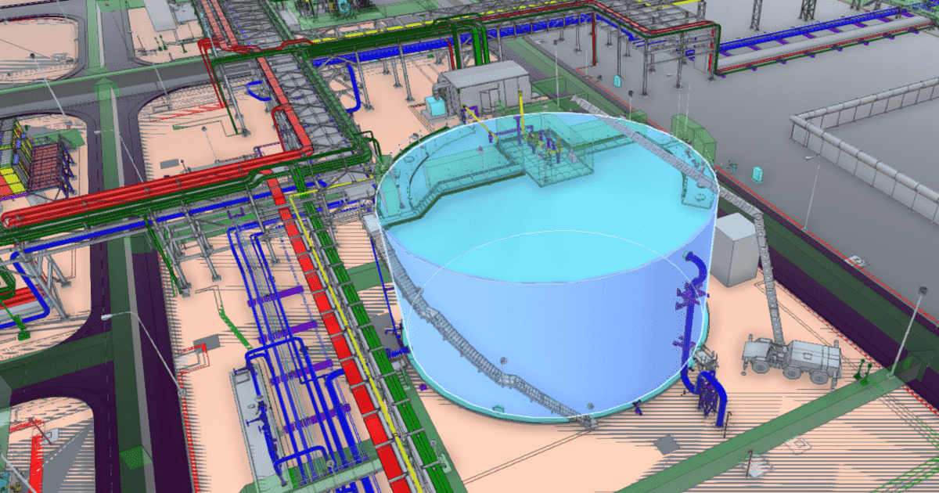Click the mobile crane truck beside tank
939x493 pixels.
(792, 358)
